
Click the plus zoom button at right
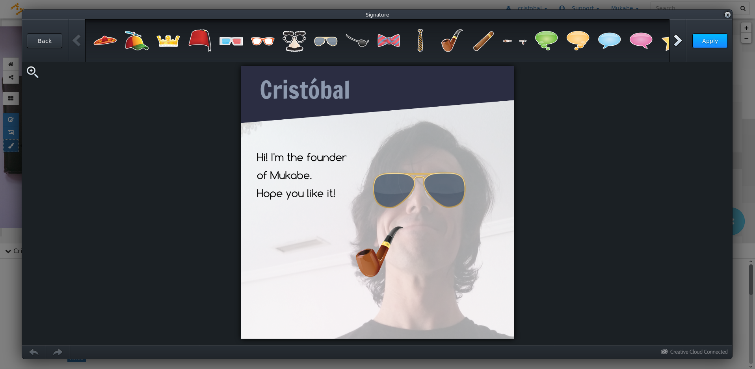(x=746, y=28)
